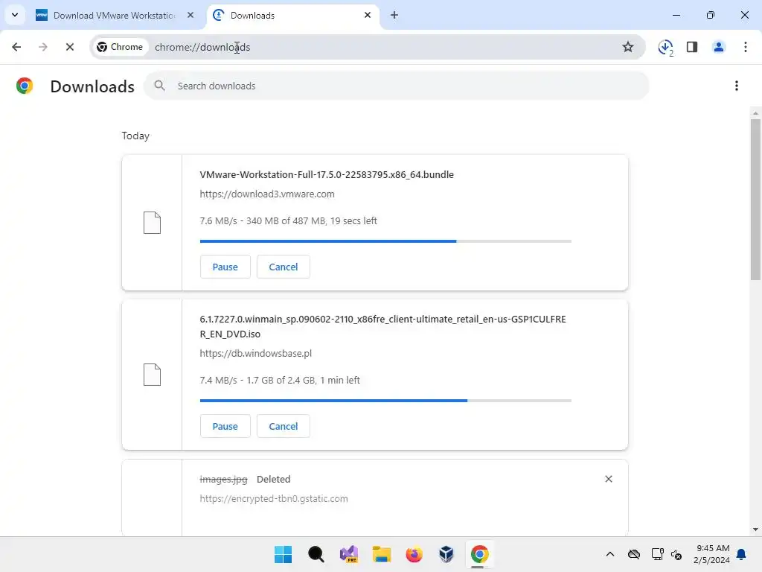The width and height of the screenshot is (762, 572).
Task: Click the VMware download progress bar
Action: (385, 241)
